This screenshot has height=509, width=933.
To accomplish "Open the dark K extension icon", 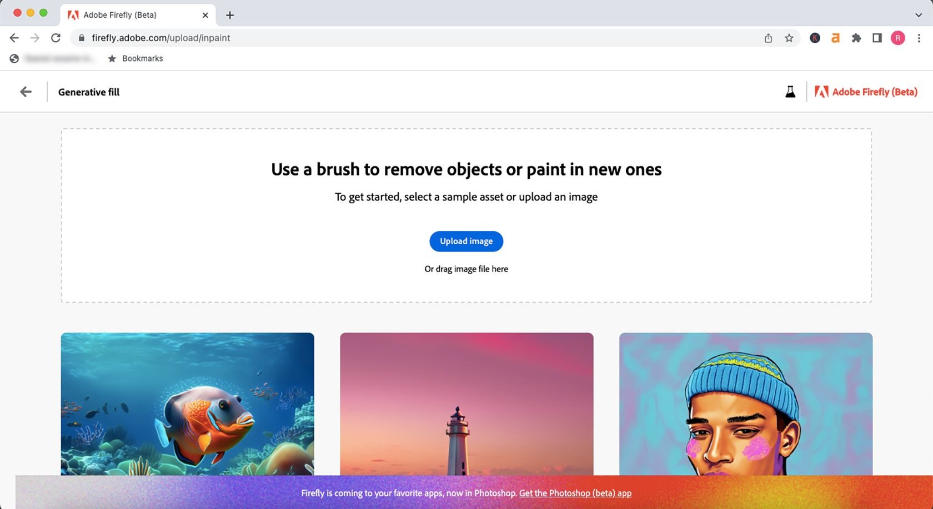I will [x=815, y=38].
